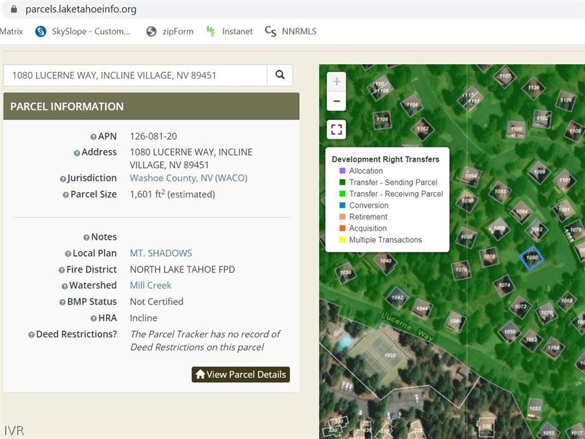This screenshot has width=585, height=439.
Task: Zoom in on the map
Action: pyautogui.click(x=336, y=81)
